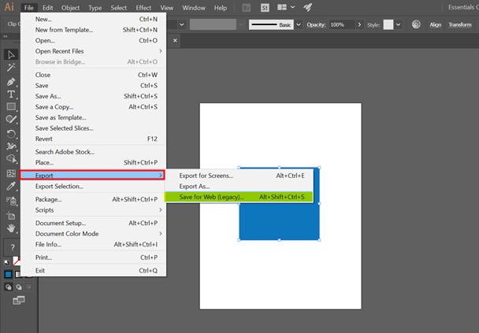Select the Rotate tool
Screen dimensions: 479x333
[x=11, y=134]
